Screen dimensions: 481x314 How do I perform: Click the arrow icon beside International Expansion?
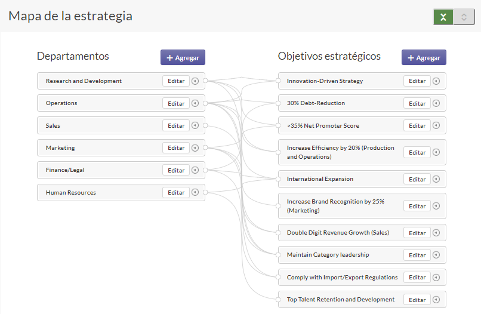point(436,179)
